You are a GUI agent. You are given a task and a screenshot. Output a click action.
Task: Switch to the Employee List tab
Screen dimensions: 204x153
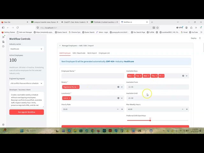point(104,53)
